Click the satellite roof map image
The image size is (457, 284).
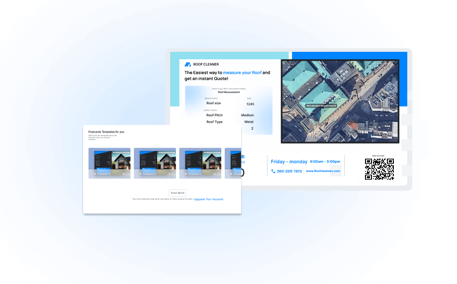coord(340,102)
